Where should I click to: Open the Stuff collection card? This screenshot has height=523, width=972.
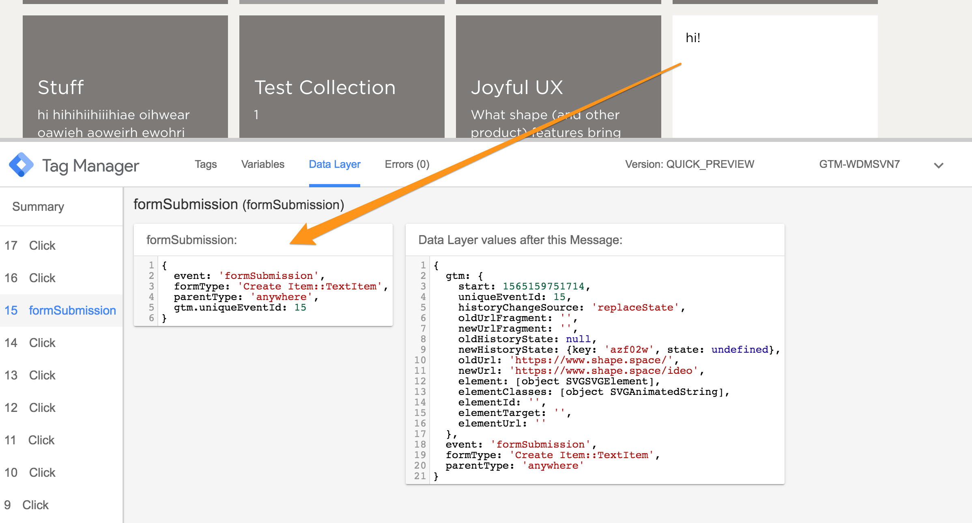125,73
